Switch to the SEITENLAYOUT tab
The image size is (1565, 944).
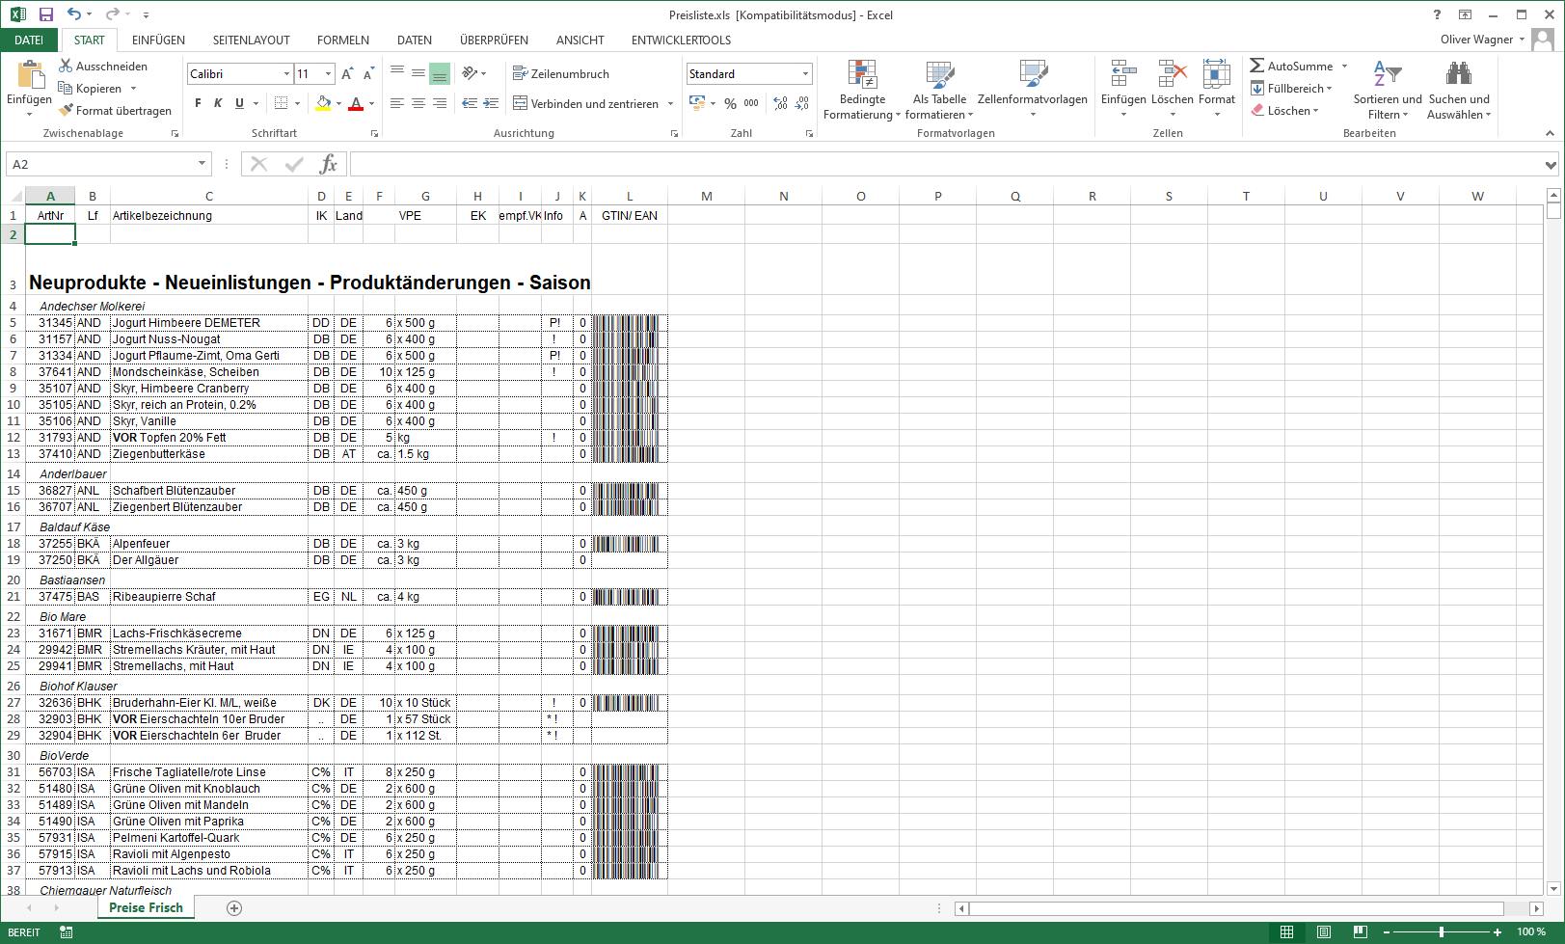251,40
